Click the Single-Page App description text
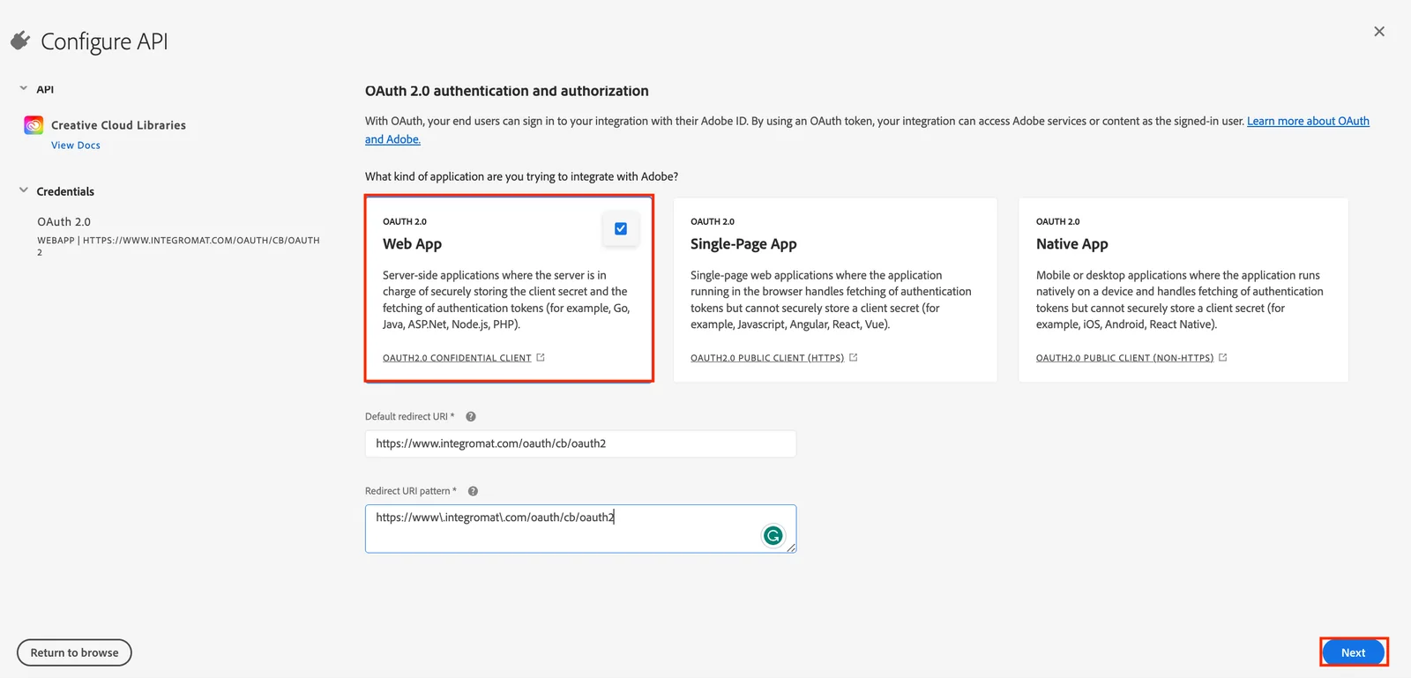 831,300
